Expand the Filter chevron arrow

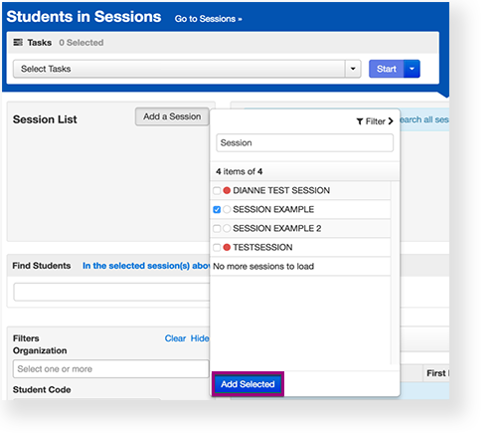tap(391, 121)
